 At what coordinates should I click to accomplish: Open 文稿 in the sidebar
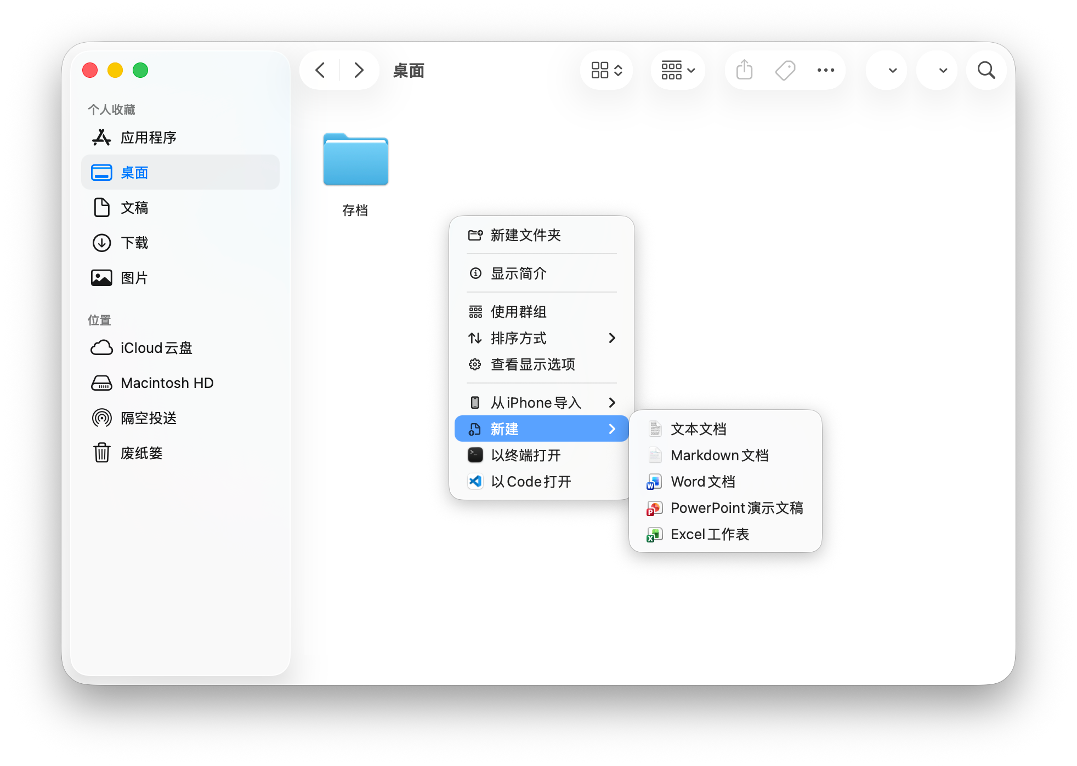(180, 208)
